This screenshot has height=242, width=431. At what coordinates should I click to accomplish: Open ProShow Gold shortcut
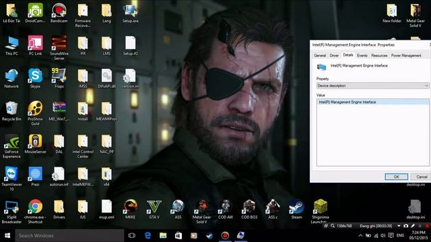[x=35, y=113]
